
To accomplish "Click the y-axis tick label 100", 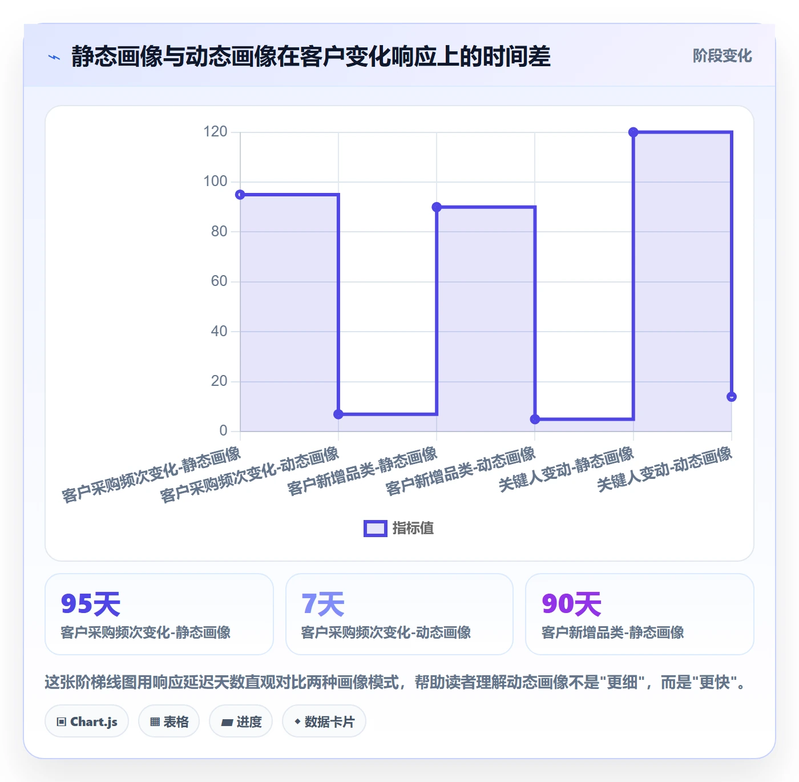I will coord(216,182).
